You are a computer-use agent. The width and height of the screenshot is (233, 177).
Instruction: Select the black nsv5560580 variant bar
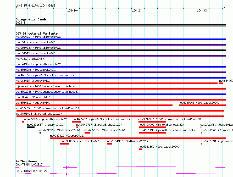[x=120, y=50]
